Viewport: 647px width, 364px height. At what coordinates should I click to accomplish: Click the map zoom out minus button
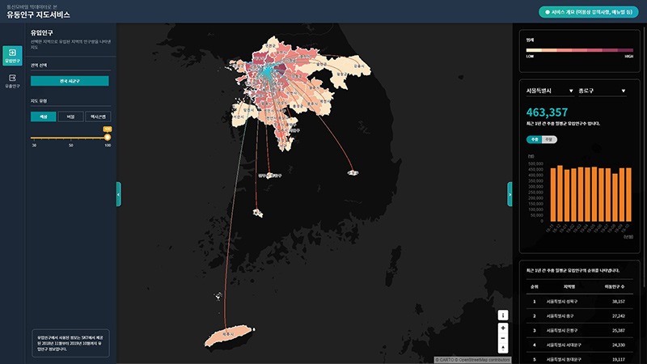pos(503,337)
